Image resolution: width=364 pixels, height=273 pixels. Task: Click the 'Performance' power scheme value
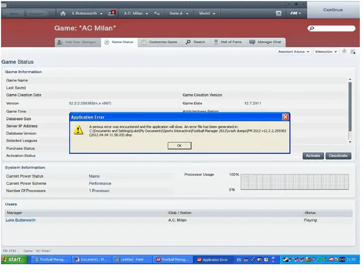click(x=100, y=183)
